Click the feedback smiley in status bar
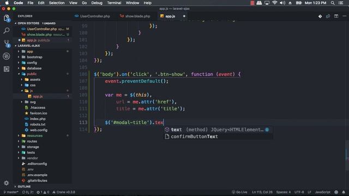This screenshot has width=349, height=196. (336, 192)
